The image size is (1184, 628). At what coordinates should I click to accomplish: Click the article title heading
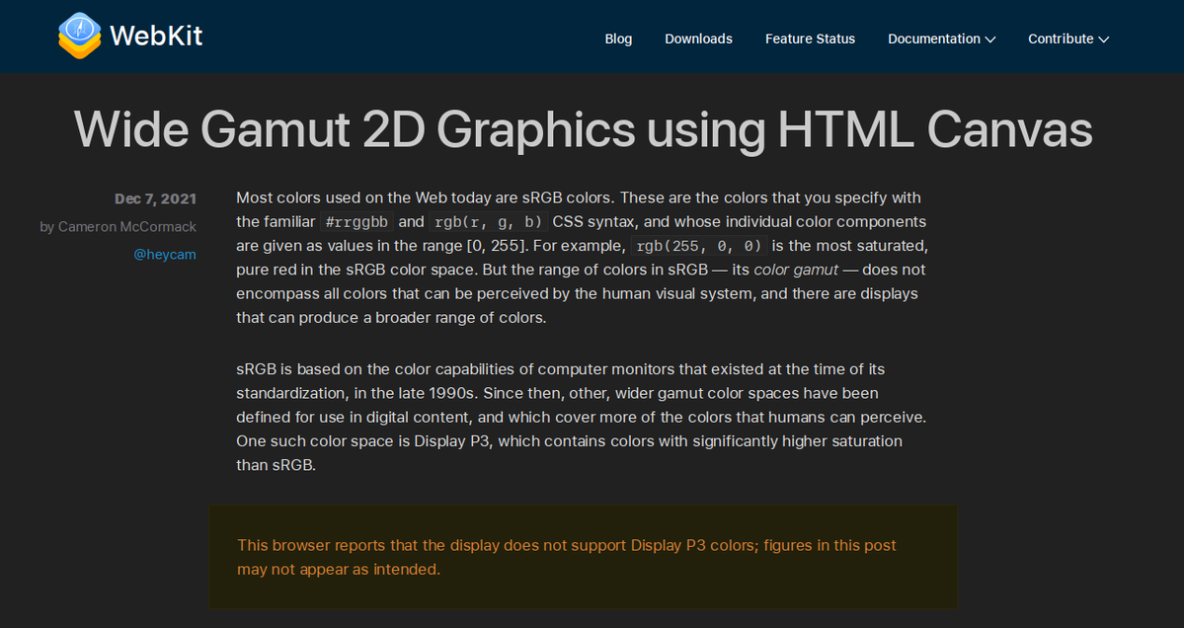pyautogui.click(x=583, y=129)
